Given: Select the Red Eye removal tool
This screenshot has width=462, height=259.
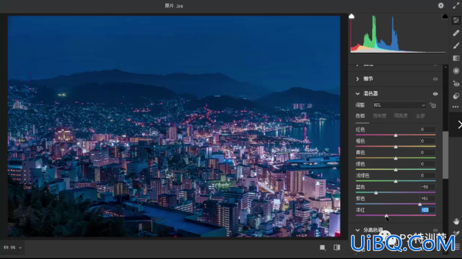Looking at the screenshot, I should pos(456,84).
